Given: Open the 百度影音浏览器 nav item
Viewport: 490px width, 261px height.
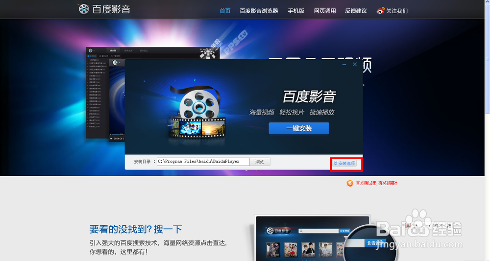Looking at the screenshot, I should [259, 11].
